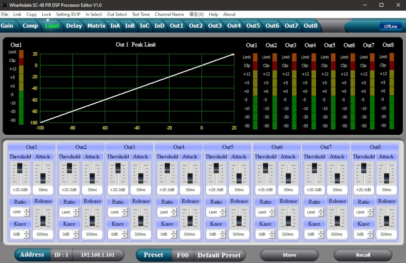Click the Out 1 Peak Limit graph title
Image resolution: width=406 pixels, height=263 pixels.
(x=136, y=45)
